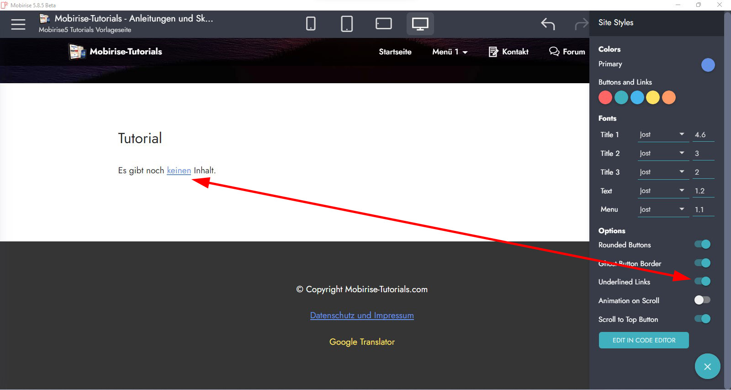Toggle Ghost Button Border option
The height and width of the screenshot is (390, 731).
pyautogui.click(x=702, y=263)
